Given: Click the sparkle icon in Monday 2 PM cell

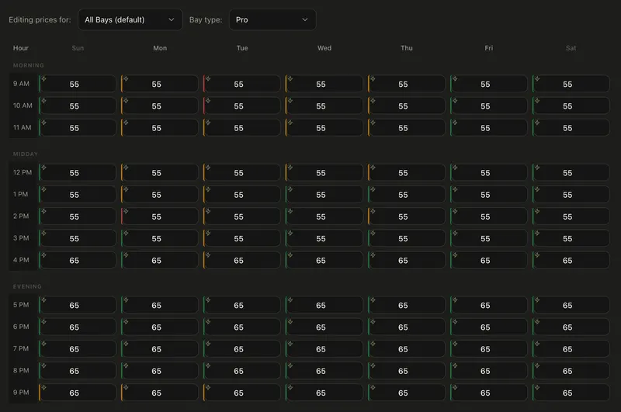Looking at the screenshot, I should (x=126, y=211).
